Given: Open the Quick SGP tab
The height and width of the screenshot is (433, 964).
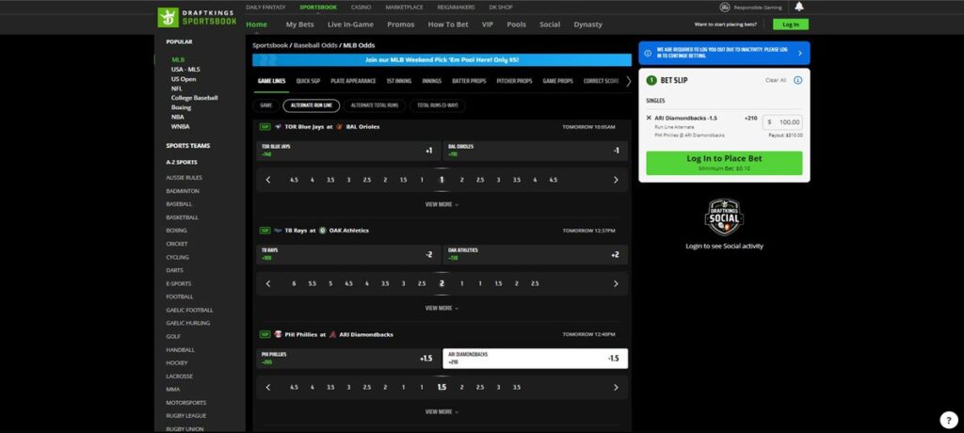Looking at the screenshot, I should click(x=308, y=81).
